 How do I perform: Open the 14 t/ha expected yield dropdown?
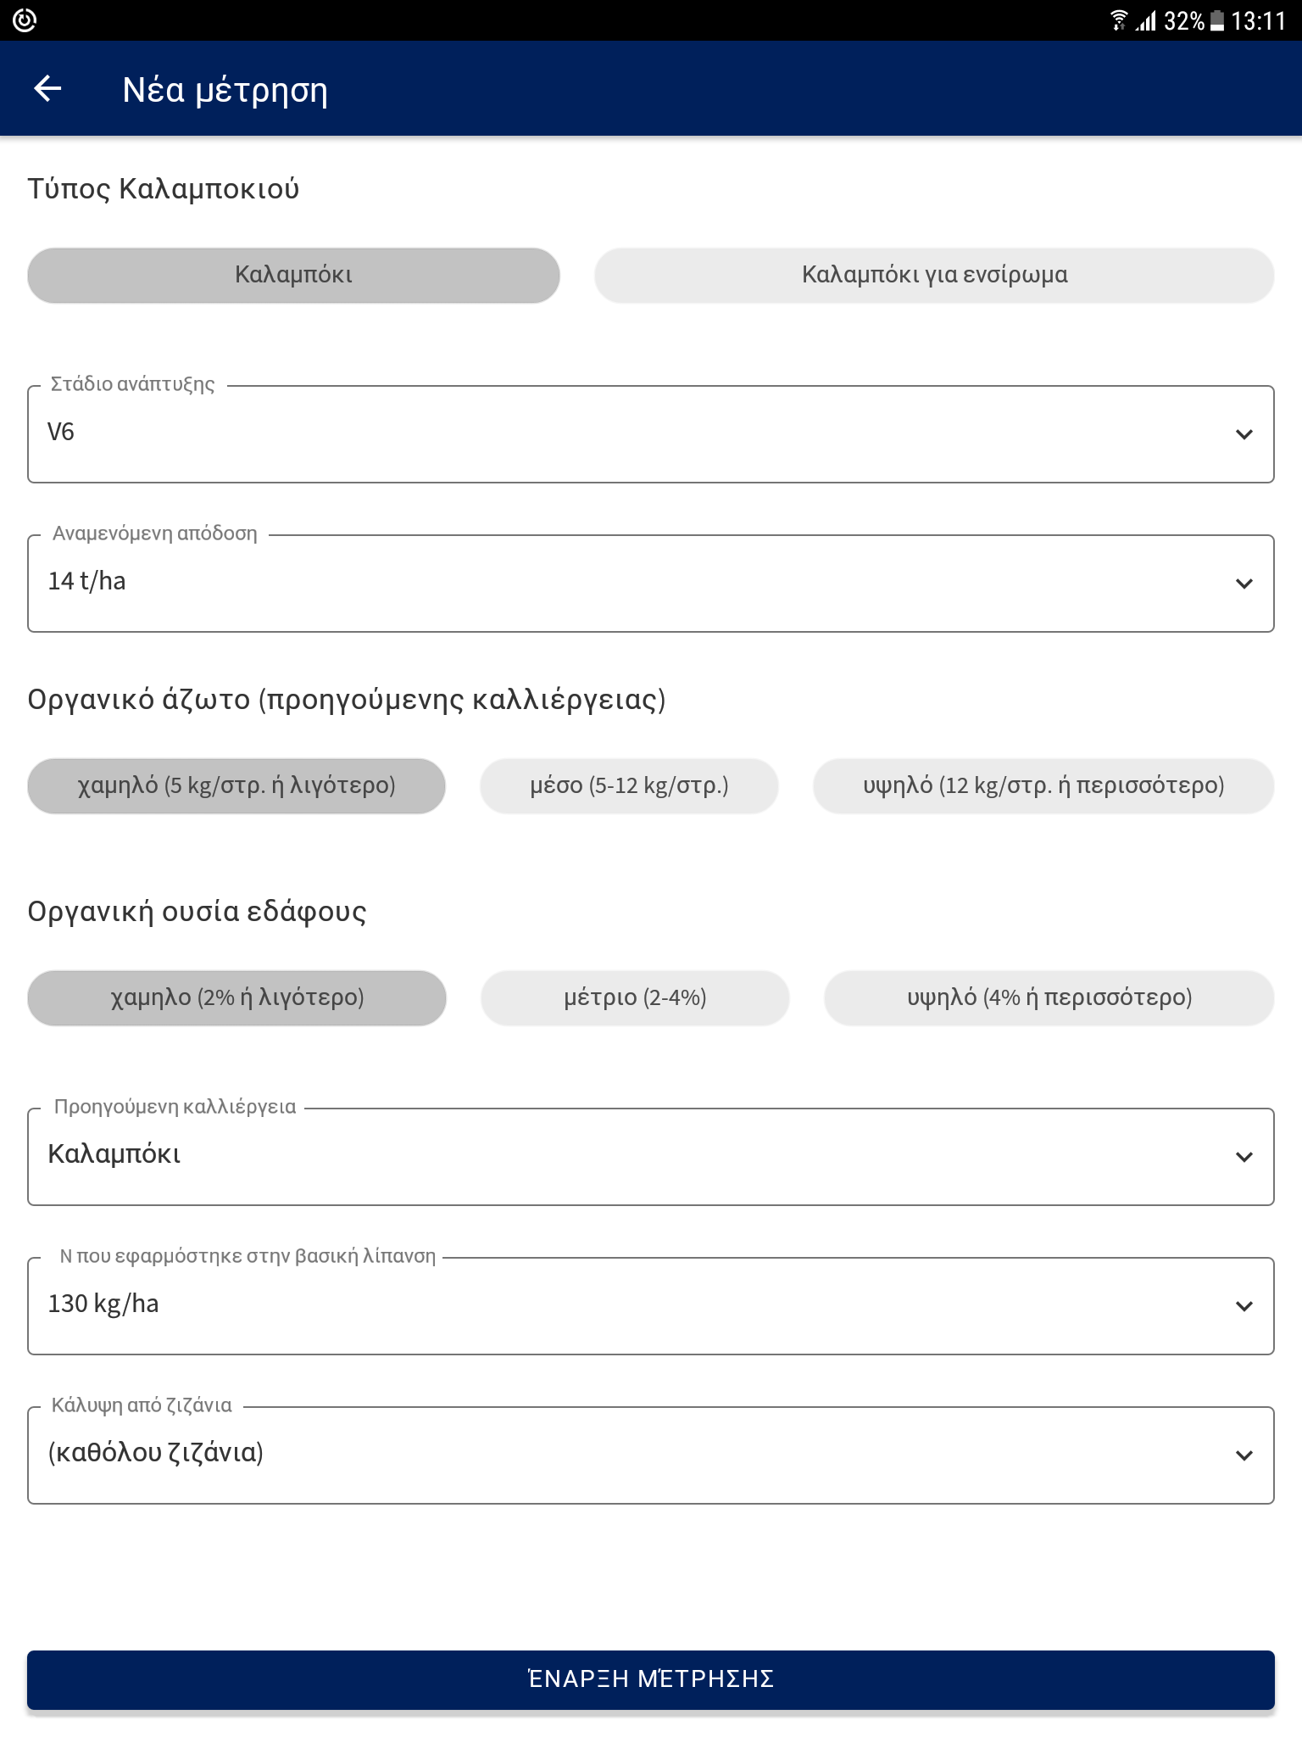pos(593,584)
